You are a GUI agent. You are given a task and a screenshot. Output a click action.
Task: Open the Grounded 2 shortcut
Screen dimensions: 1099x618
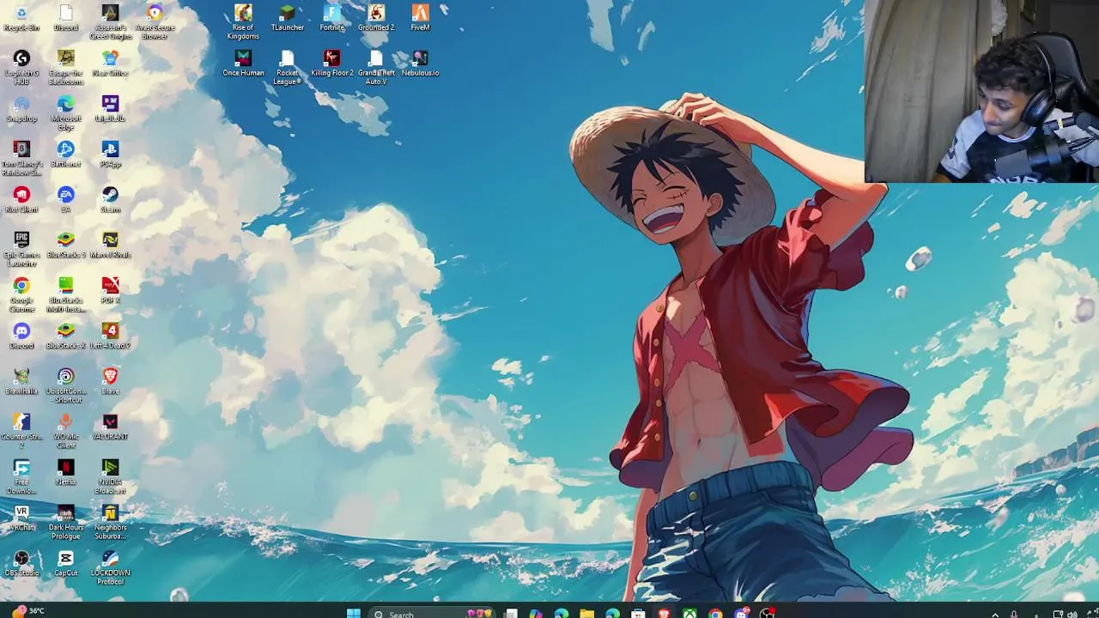coord(376,18)
